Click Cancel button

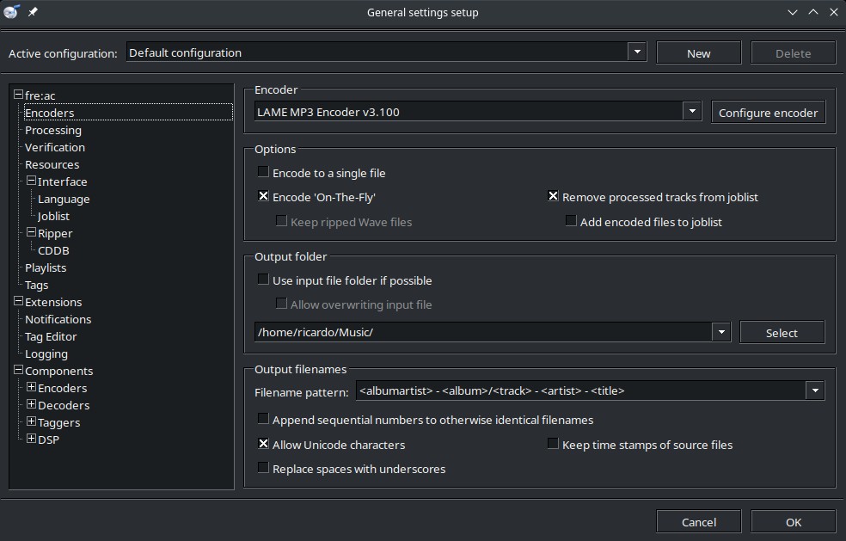click(x=699, y=521)
